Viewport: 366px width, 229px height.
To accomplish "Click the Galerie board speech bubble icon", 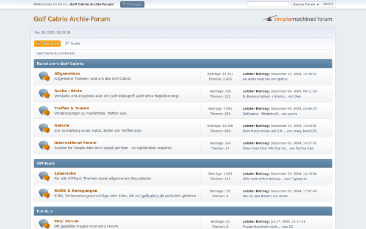I will coord(44,128).
